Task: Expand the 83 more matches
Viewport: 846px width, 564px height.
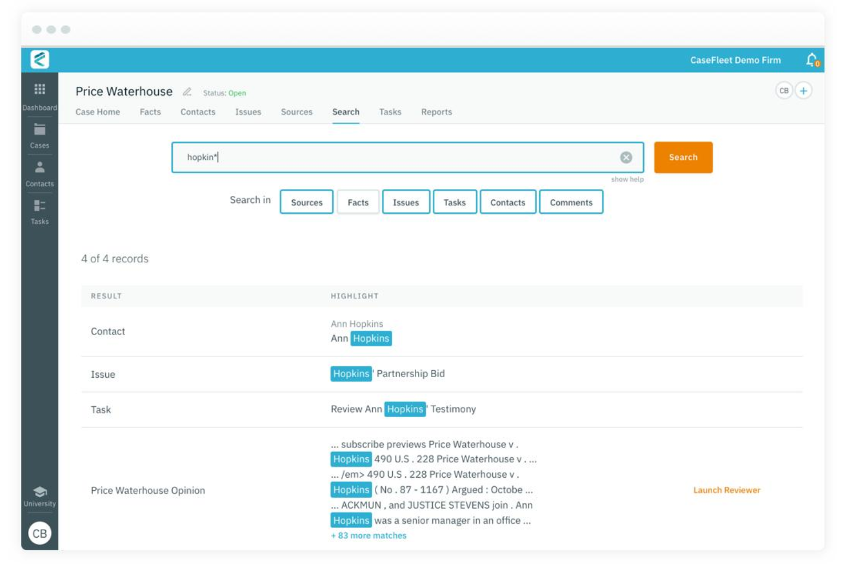Action: click(x=368, y=535)
